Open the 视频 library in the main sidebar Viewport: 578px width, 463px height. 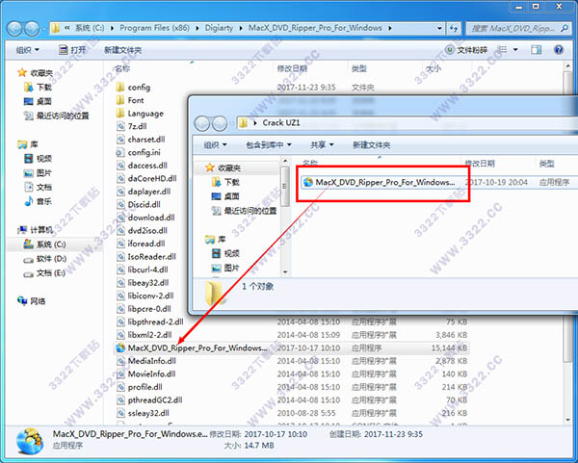(38, 159)
